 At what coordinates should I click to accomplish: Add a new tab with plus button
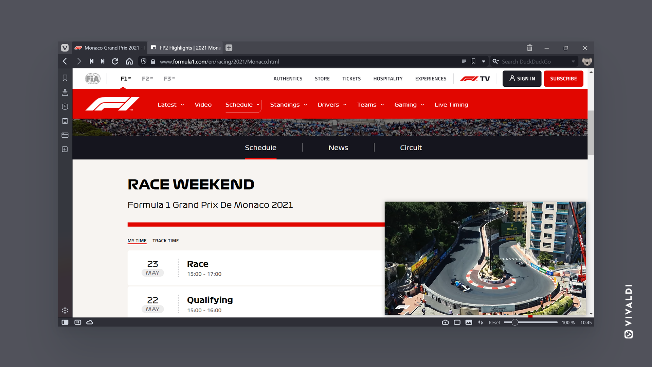click(x=229, y=48)
